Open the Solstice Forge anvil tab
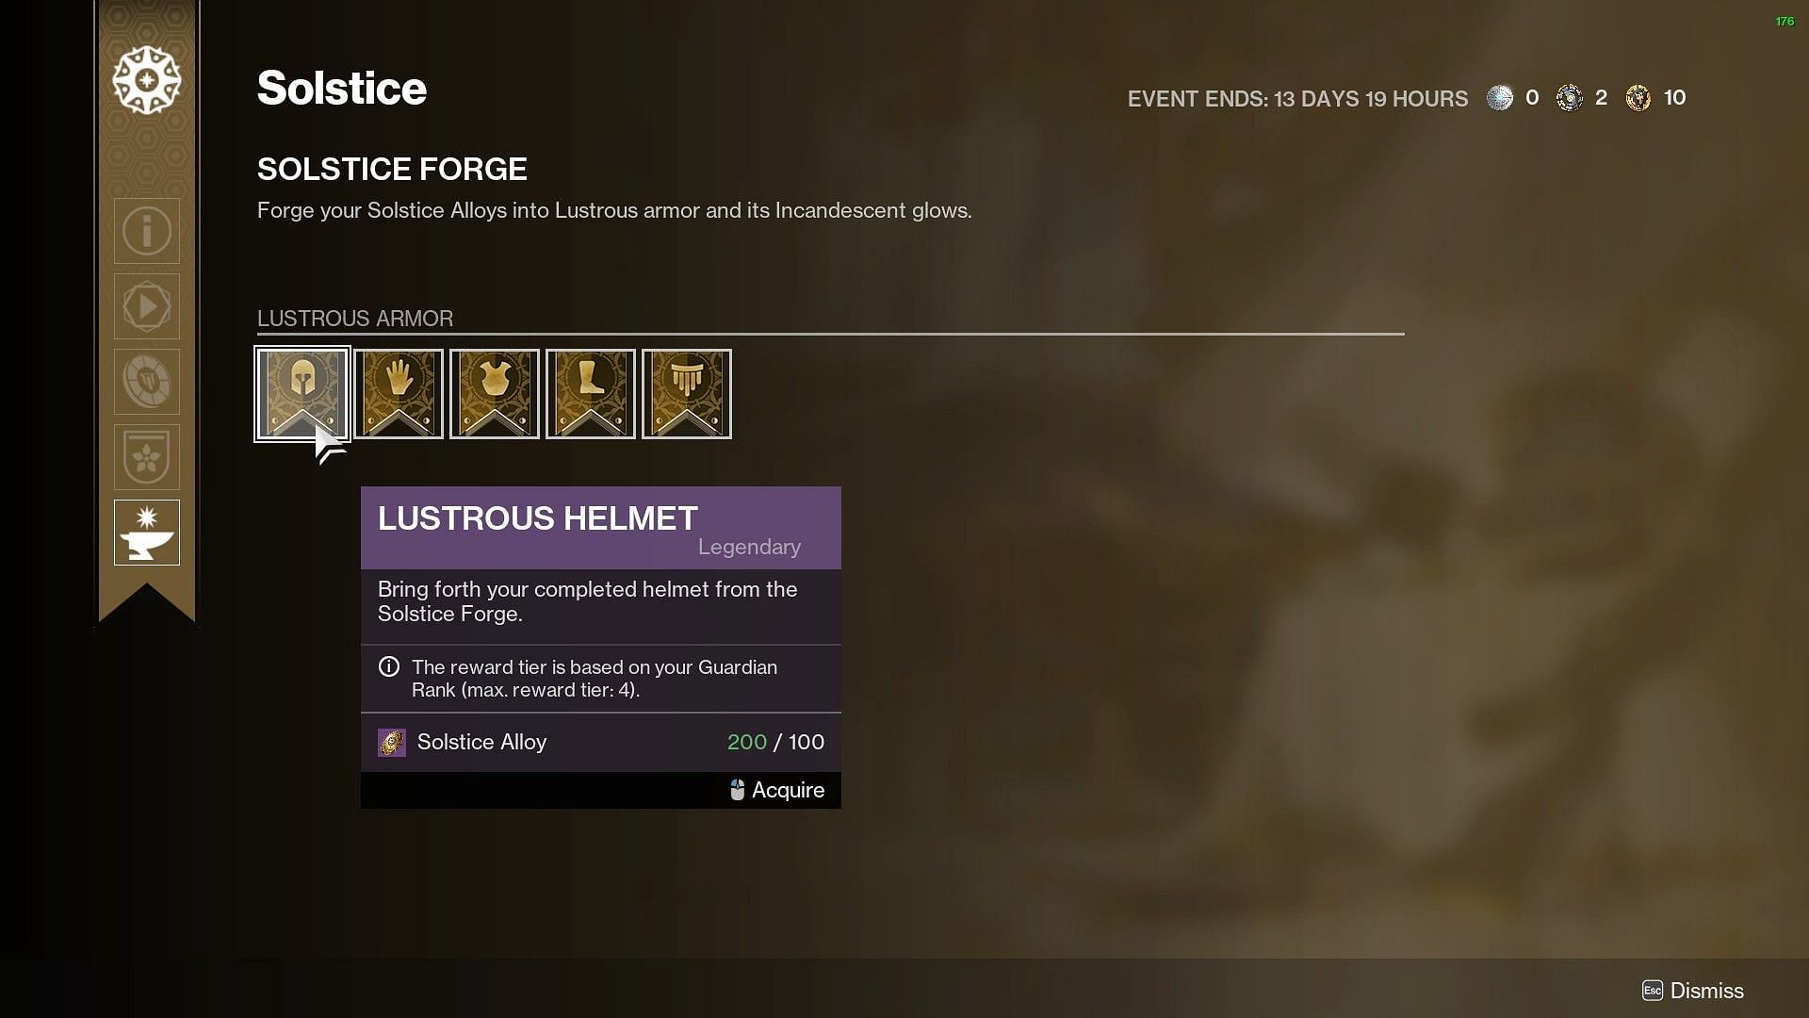This screenshot has height=1018, width=1809. click(x=147, y=533)
